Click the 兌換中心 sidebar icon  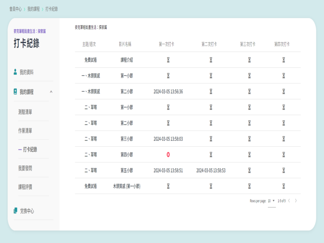pyautogui.click(x=15, y=211)
